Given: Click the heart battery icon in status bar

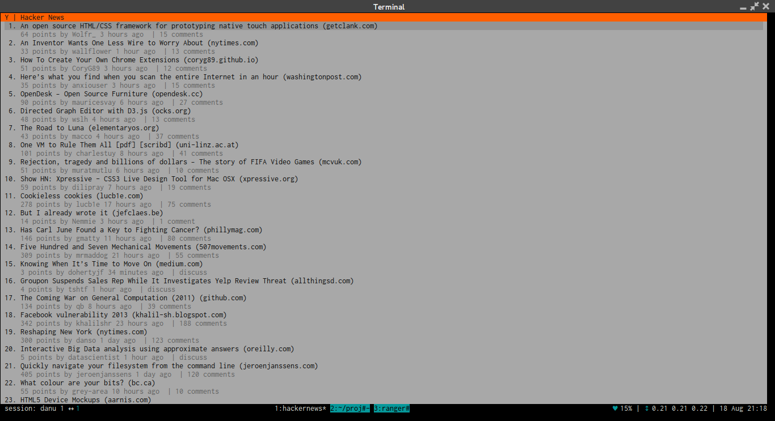Looking at the screenshot, I should click(615, 409).
